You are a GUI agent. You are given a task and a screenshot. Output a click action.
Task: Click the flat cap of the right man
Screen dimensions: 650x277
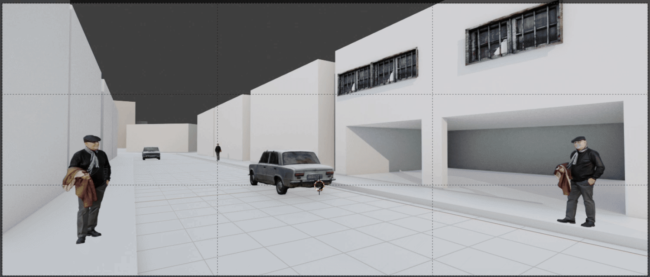pyautogui.click(x=578, y=139)
